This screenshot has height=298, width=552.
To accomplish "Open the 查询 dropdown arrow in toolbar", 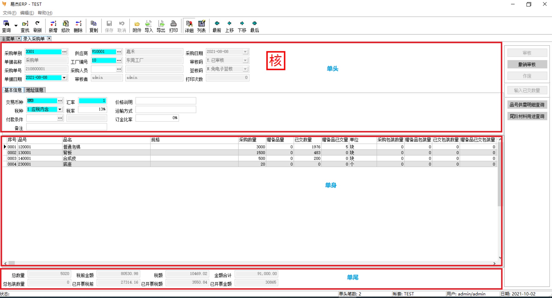I will (x=16, y=26).
